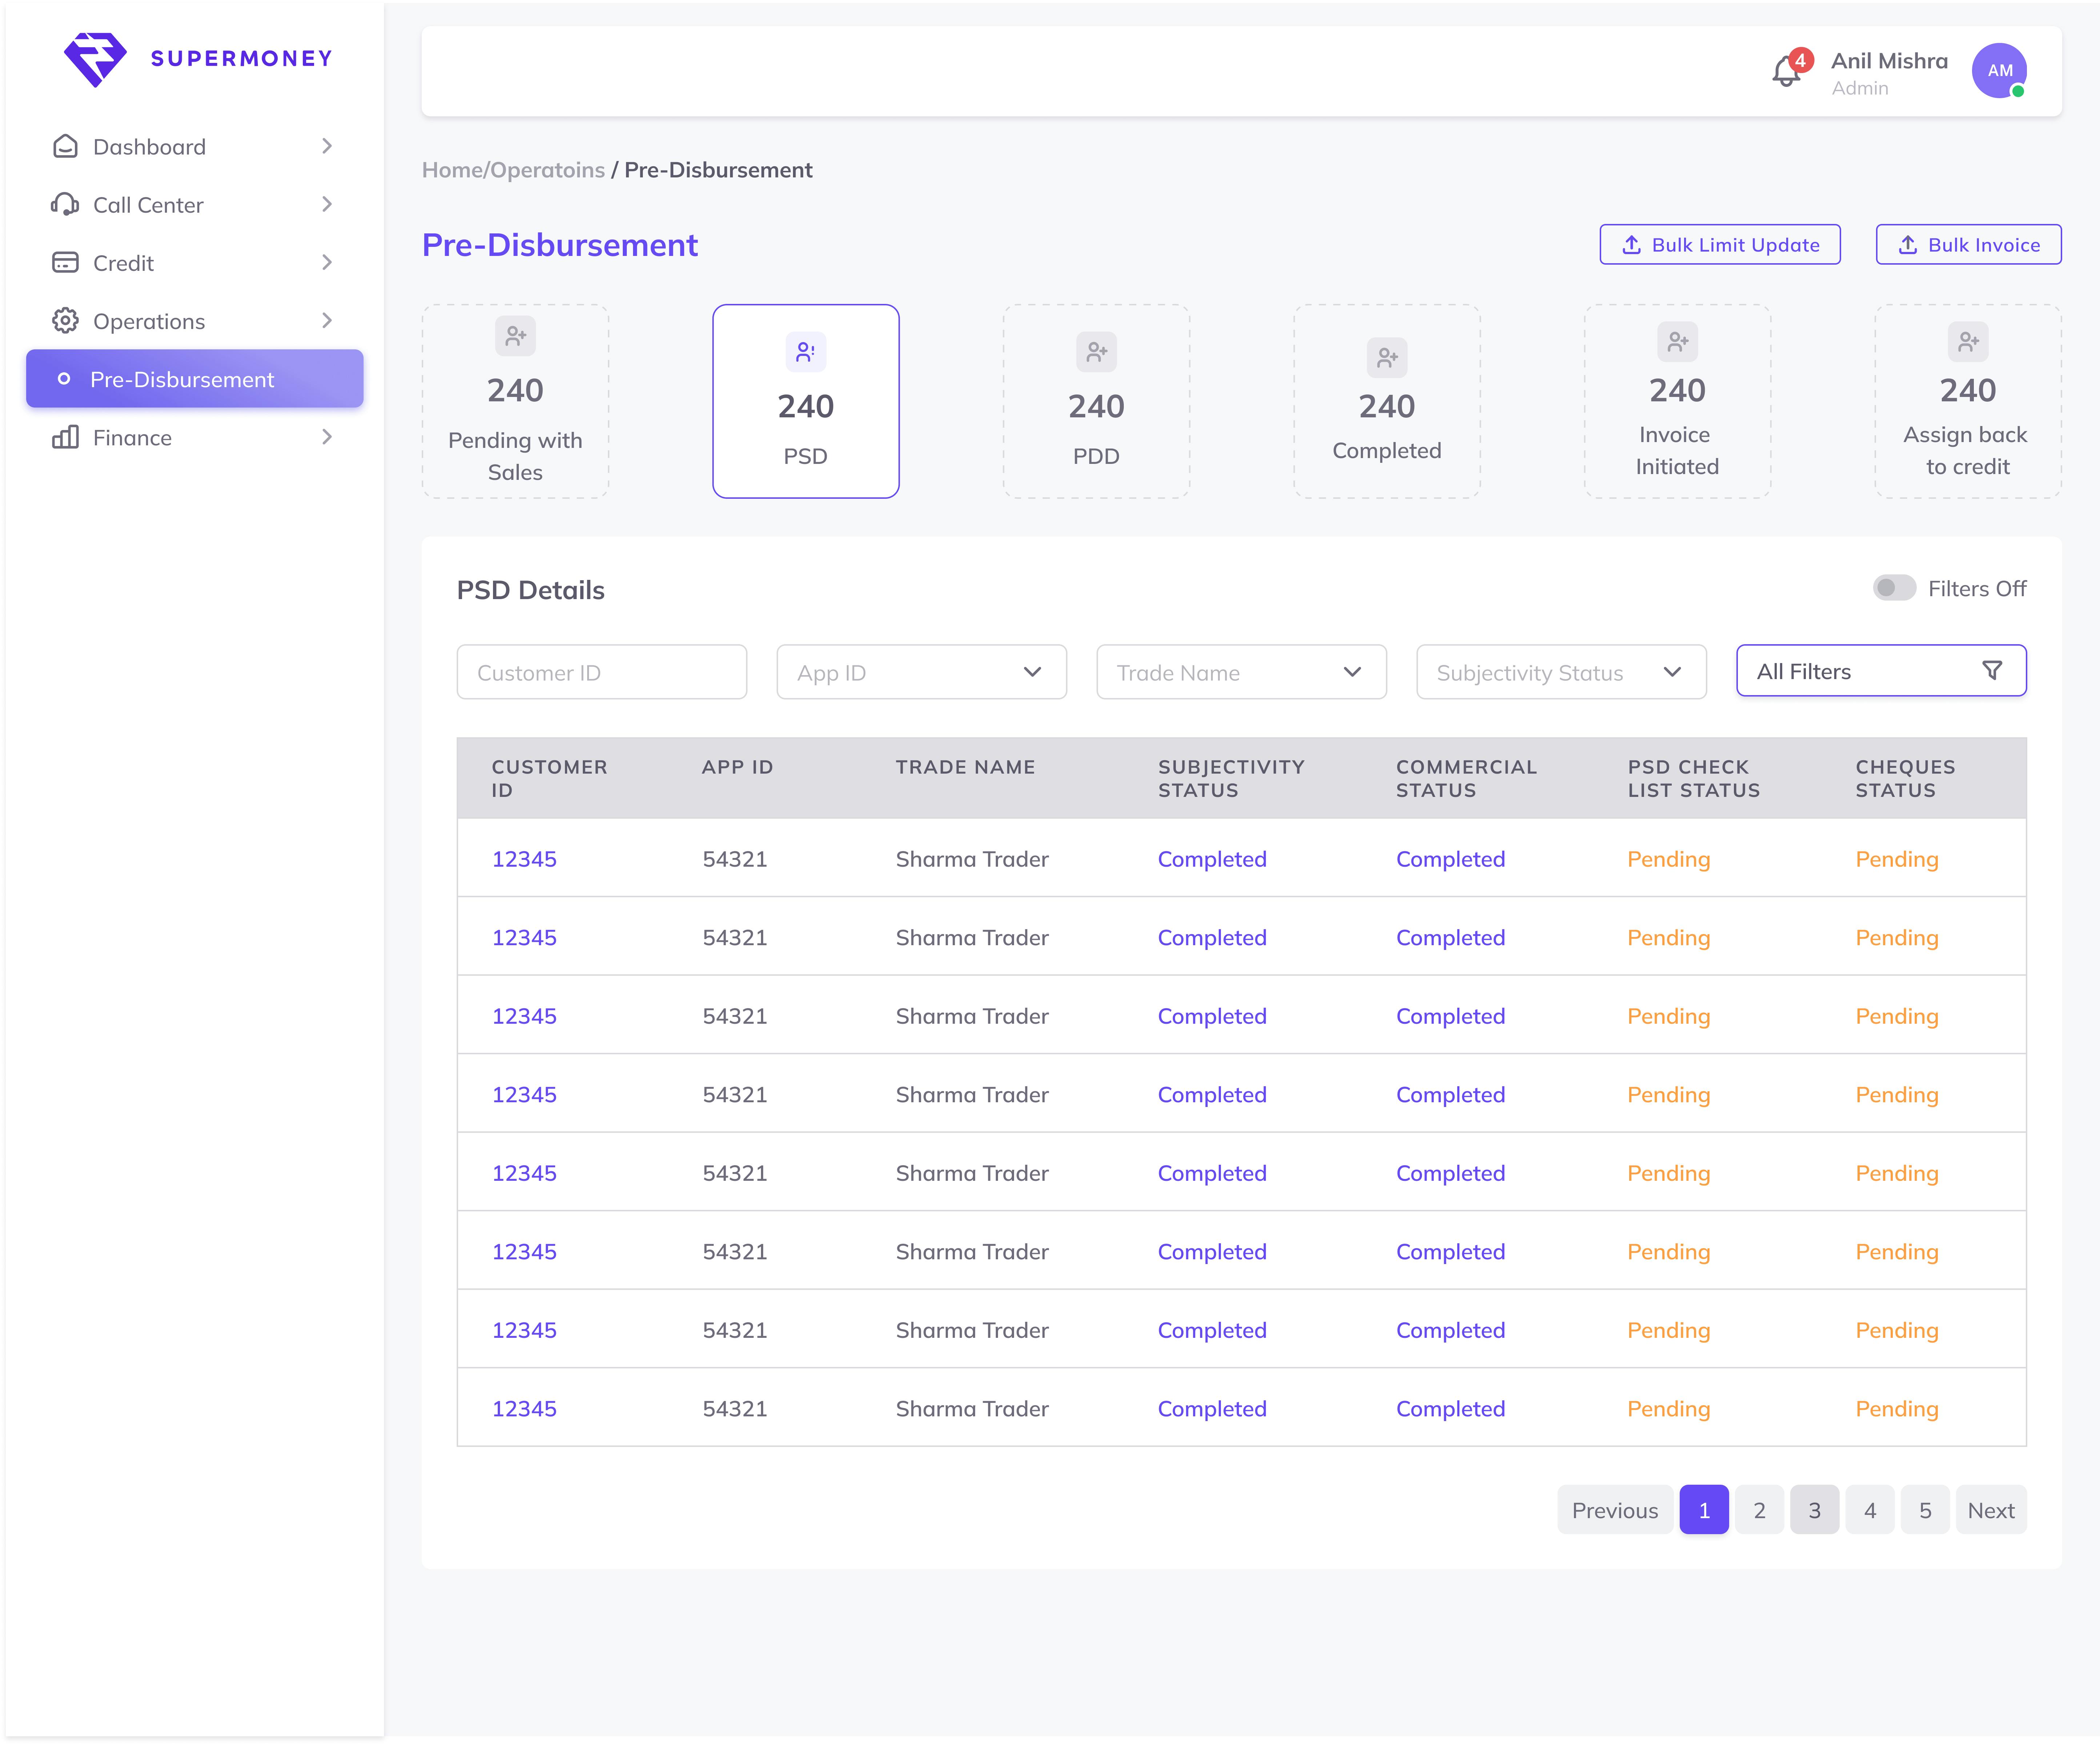Go to page 4
Image resolution: width=2100 pixels, height=1745 pixels.
pyautogui.click(x=1870, y=1510)
